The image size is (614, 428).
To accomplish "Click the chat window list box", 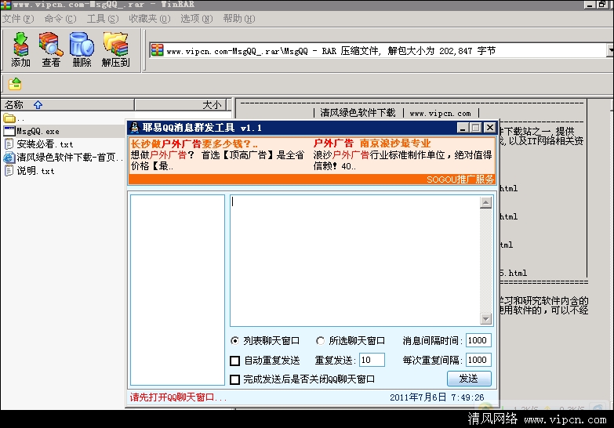I will pyautogui.click(x=177, y=290).
